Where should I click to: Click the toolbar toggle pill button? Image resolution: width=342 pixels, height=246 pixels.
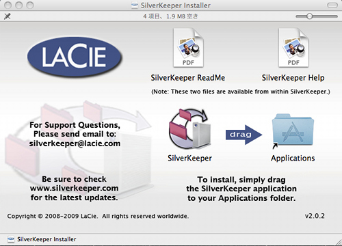(332, 5)
